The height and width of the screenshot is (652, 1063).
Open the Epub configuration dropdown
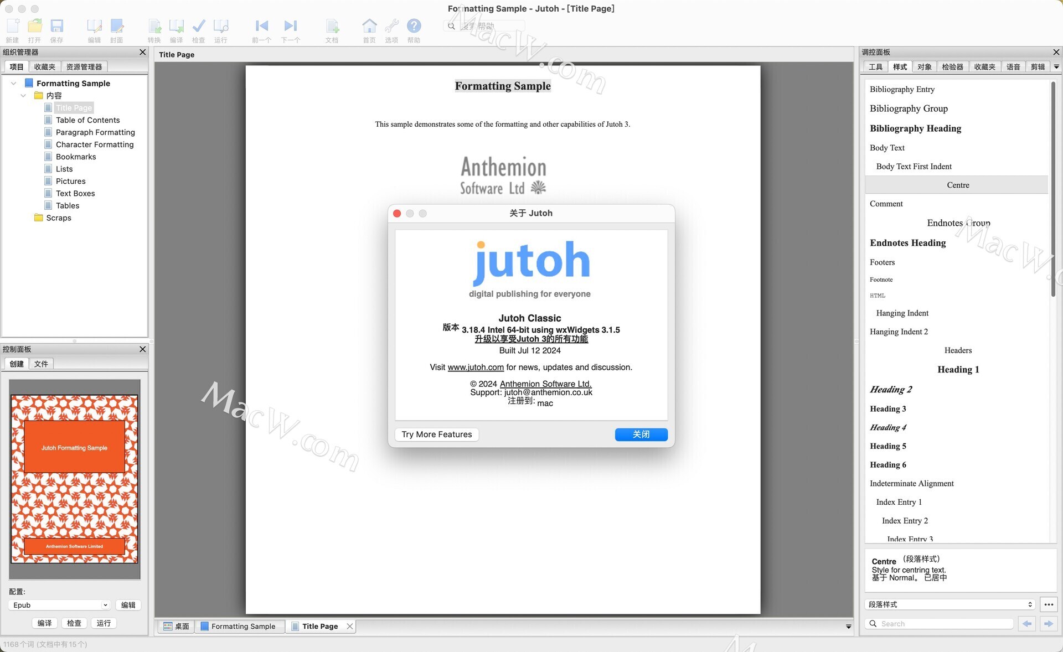tap(59, 605)
